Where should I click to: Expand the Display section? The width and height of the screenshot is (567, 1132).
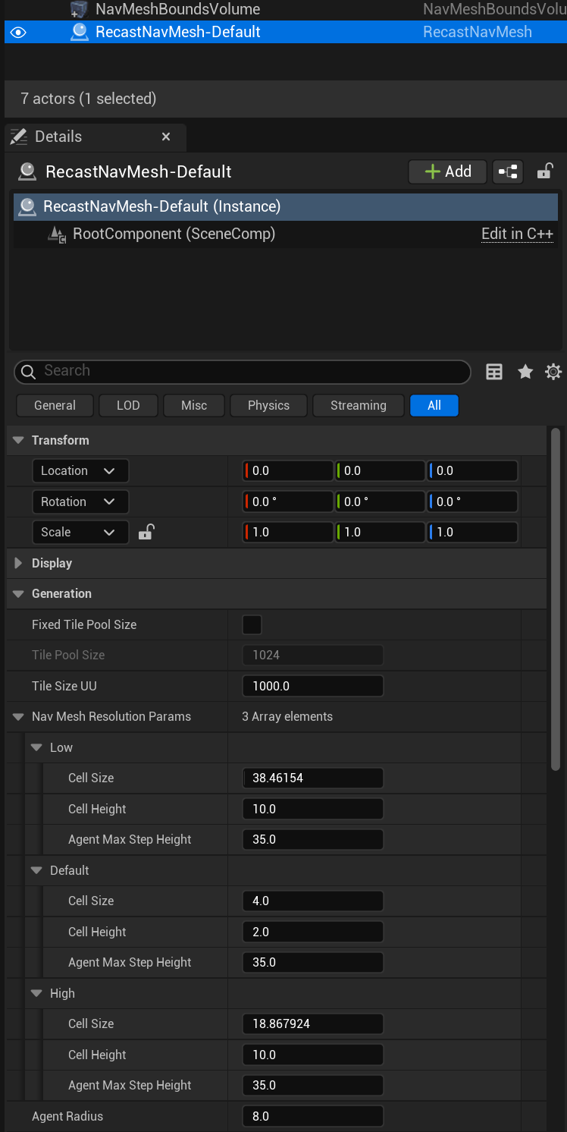click(19, 563)
